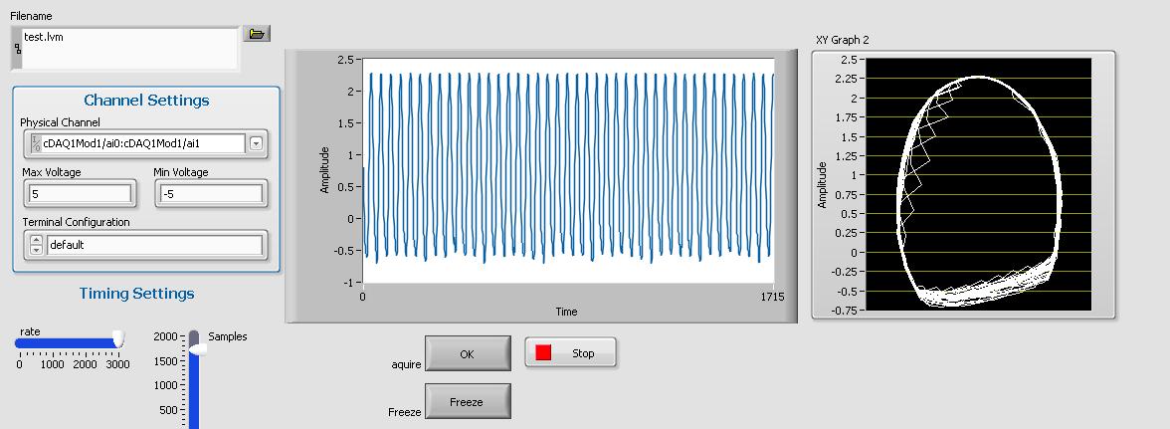Click the Filename path field test.lvm
The height and width of the screenshot is (429, 1170).
pos(129,48)
